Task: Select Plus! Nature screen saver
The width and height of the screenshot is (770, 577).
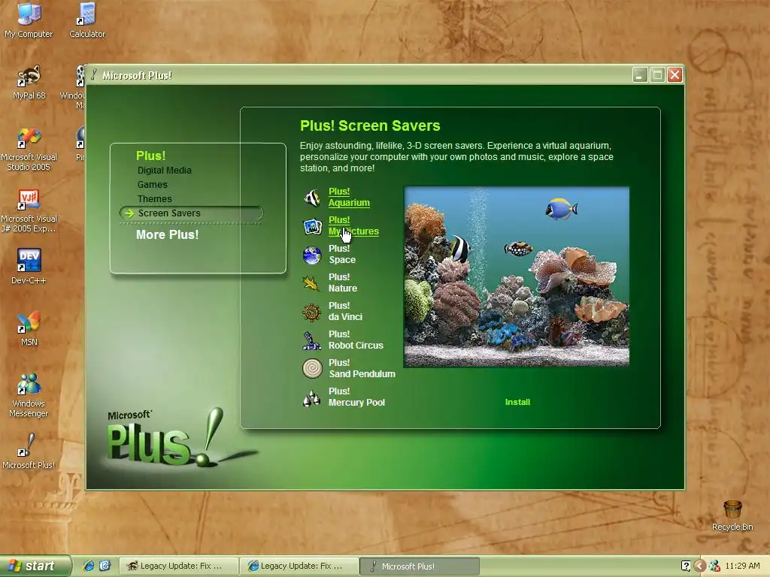Action: pos(342,282)
